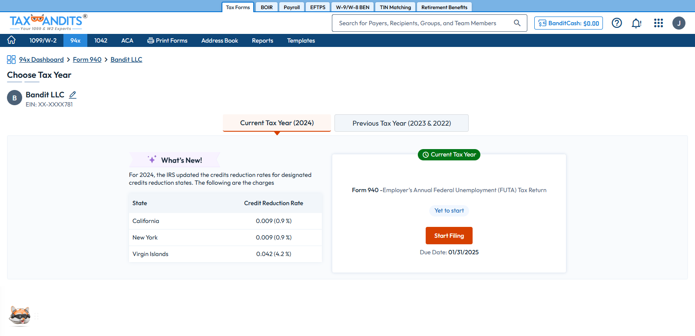Open the Reports menu item

262,40
